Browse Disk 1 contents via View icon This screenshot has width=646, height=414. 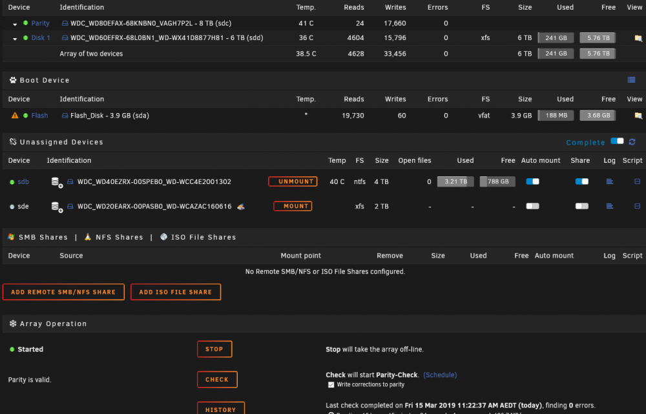pos(638,38)
